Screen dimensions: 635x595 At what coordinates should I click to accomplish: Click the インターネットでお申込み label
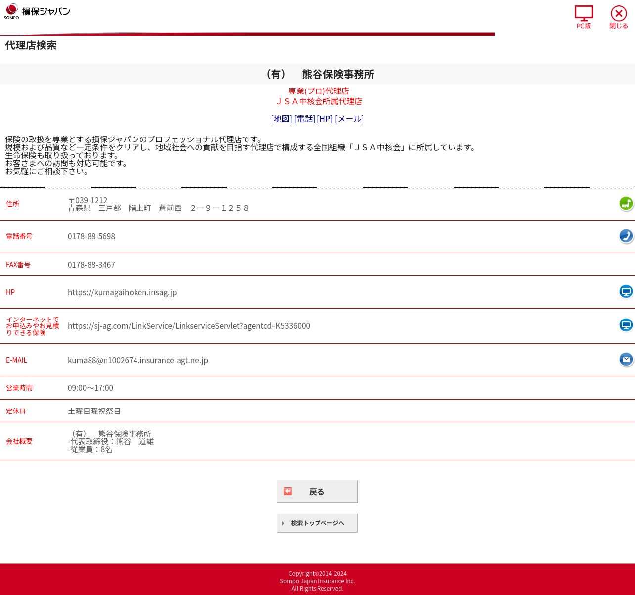click(33, 326)
